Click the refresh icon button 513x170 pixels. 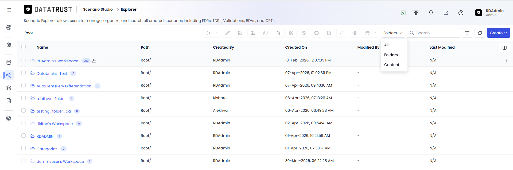pos(480,33)
